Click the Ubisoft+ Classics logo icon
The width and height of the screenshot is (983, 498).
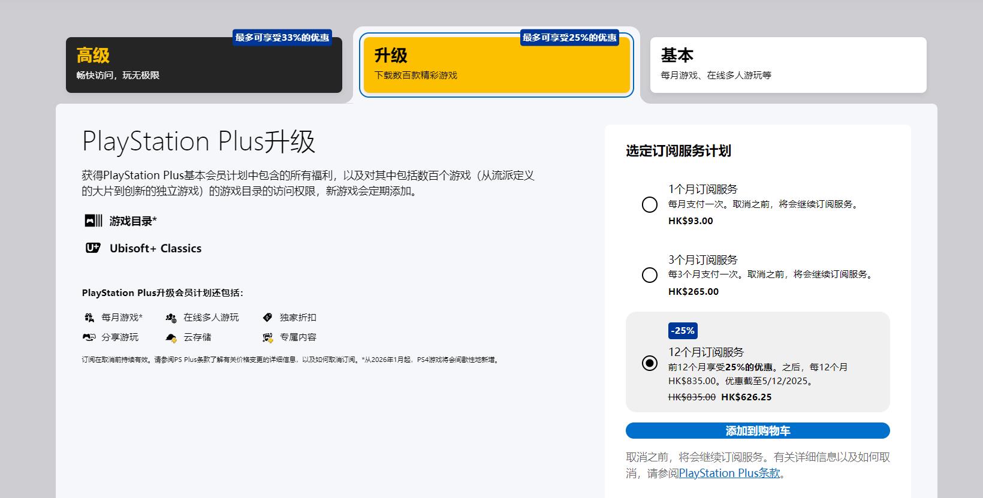[x=93, y=248]
